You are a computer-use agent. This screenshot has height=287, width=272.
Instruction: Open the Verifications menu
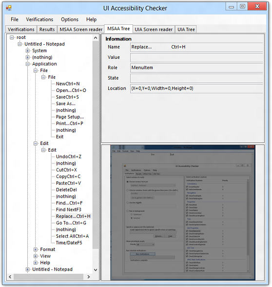39,19
